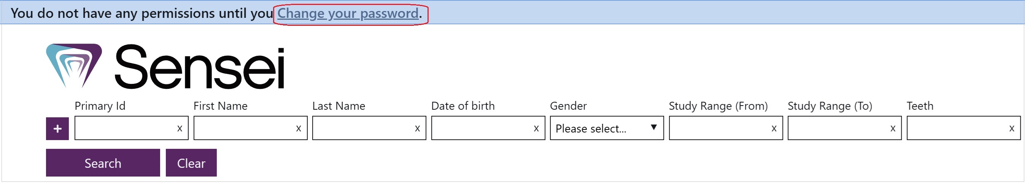Click the Sensei logo
The width and height of the screenshot is (1025, 183).
tap(165, 66)
